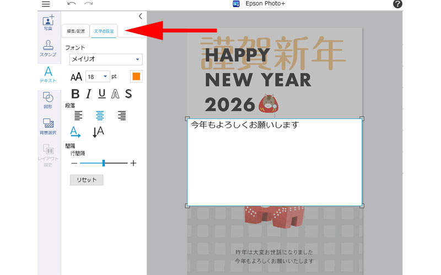Toggle underline formatting

pyautogui.click(x=102, y=94)
